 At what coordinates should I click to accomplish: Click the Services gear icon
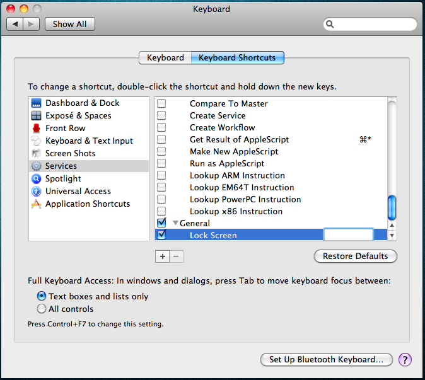pos(36,166)
